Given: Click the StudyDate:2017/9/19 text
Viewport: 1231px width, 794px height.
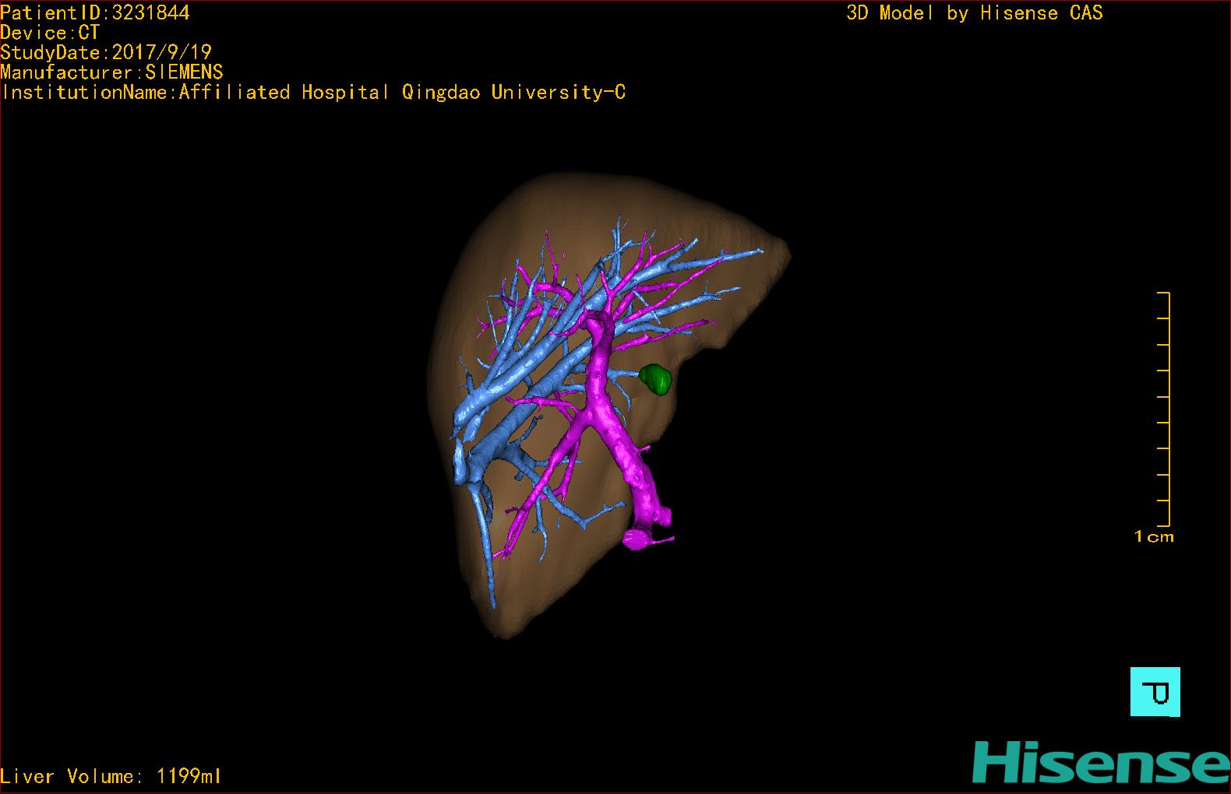Looking at the screenshot, I should (x=106, y=52).
